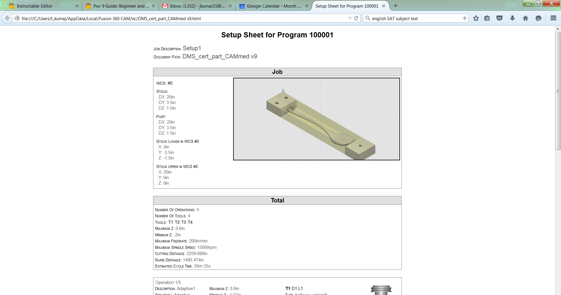Click the address bar with the file path

click(x=184, y=18)
